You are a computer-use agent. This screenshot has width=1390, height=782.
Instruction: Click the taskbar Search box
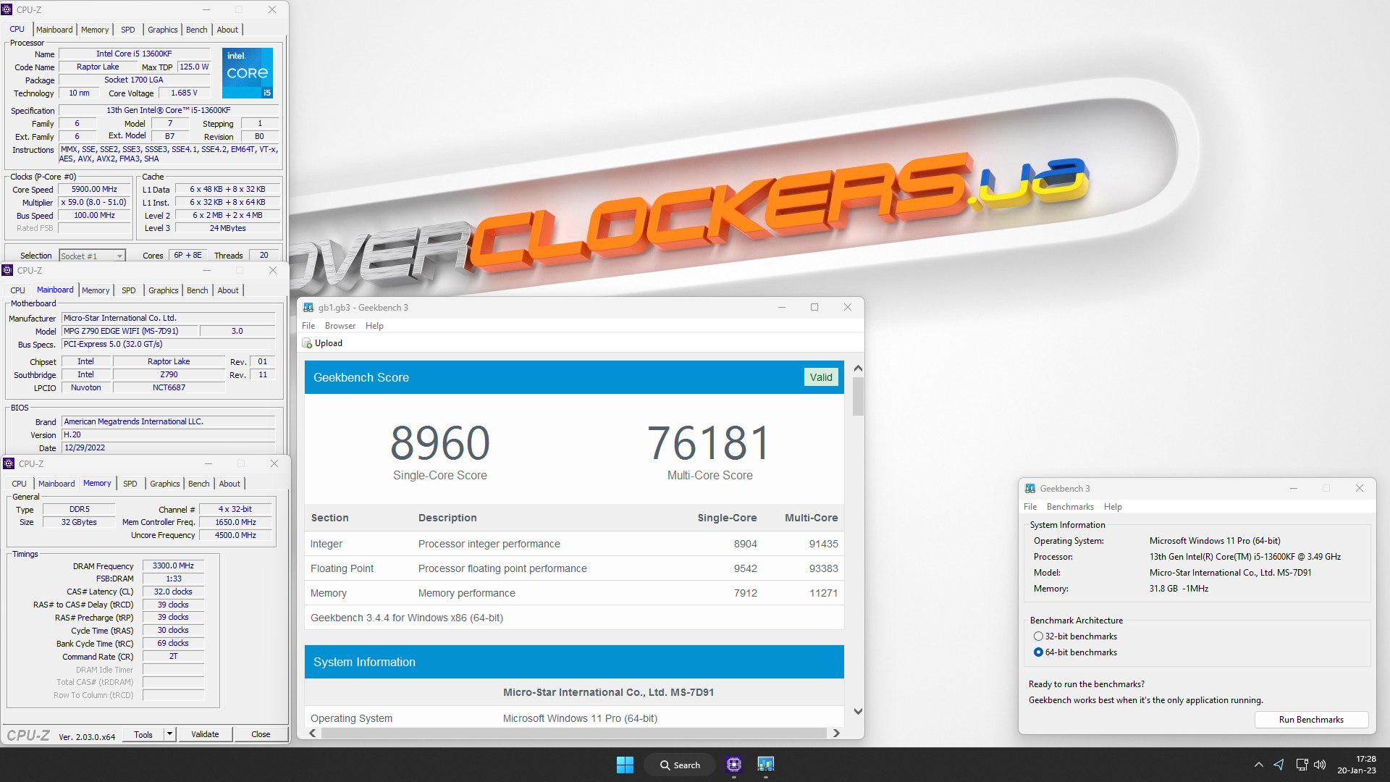(x=680, y=765)
